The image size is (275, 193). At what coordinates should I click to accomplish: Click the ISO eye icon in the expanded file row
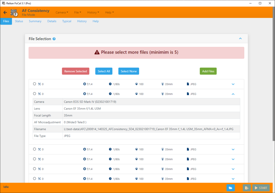coord(136,94)
